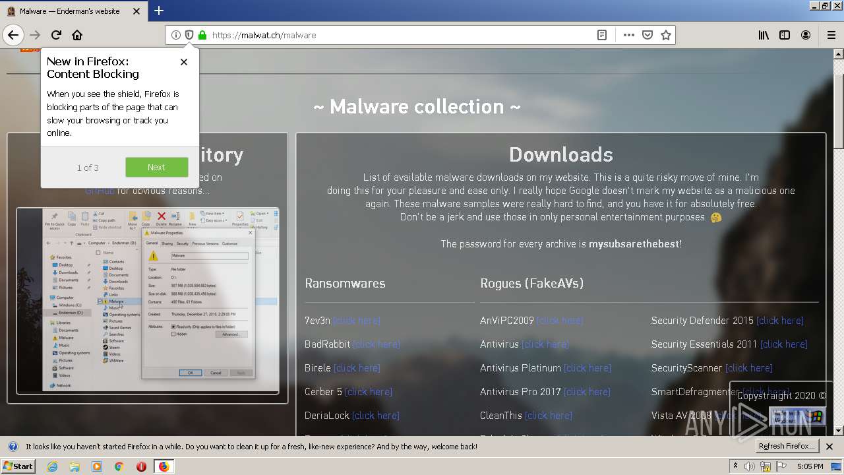Open Opera icon in taskbar
The width and height of the screenshot is (844, 475).
pos(141,466)
